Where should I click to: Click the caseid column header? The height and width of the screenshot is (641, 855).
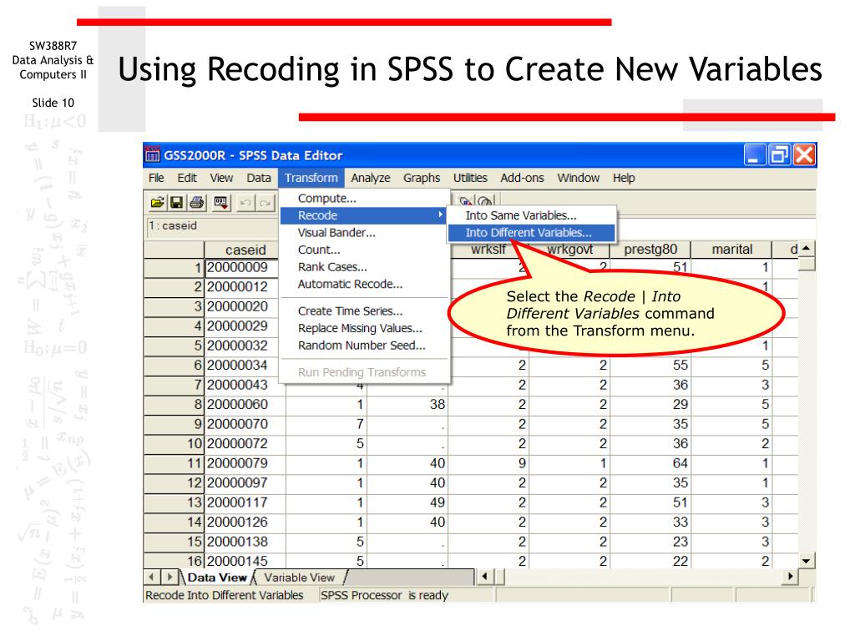tap(245, 250)
